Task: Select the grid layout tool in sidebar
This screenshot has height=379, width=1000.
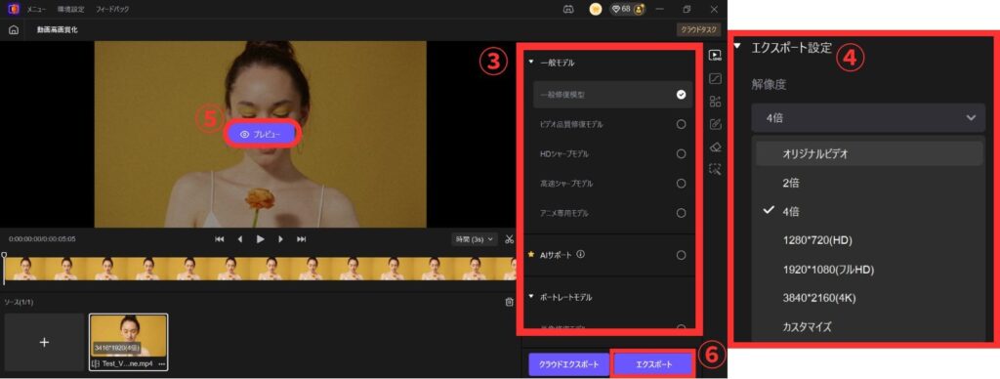Action: pos(715,102)
